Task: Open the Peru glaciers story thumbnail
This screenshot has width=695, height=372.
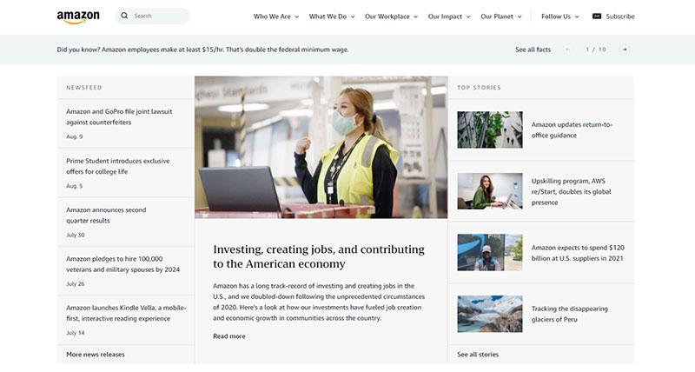Action: (x=490, y=314)
